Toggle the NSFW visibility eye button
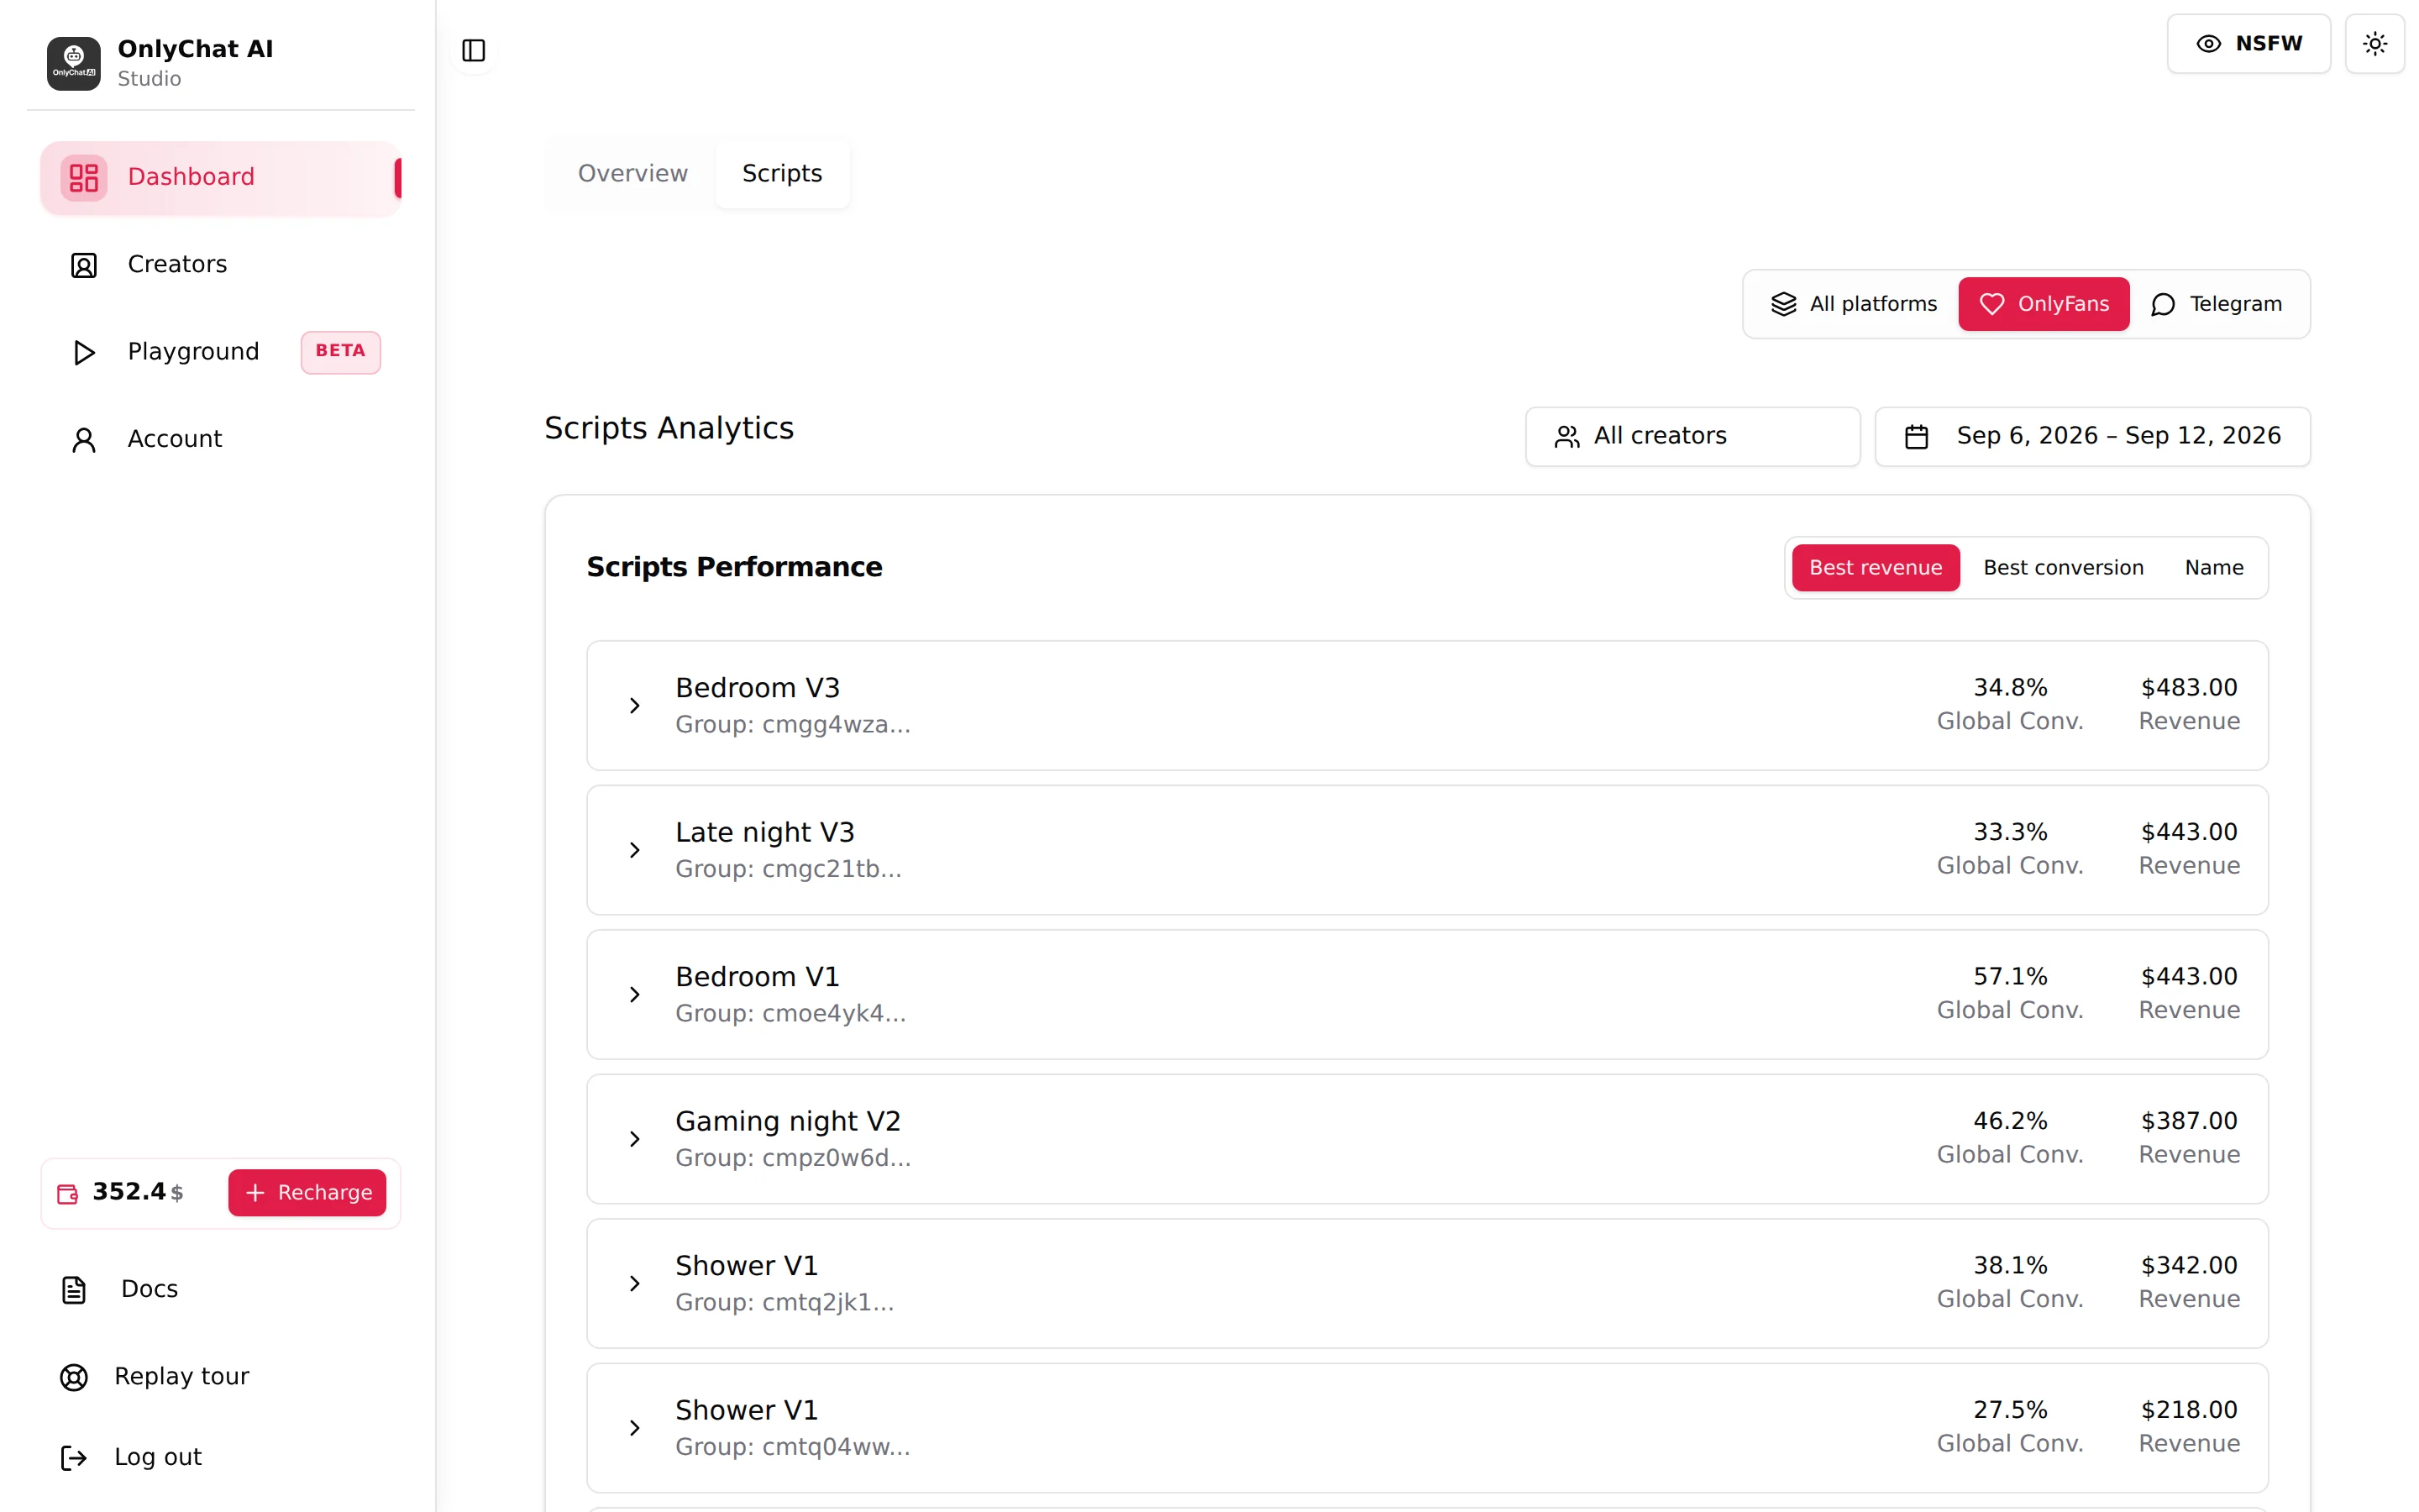2419x1512 pixels. [2248, 44]
